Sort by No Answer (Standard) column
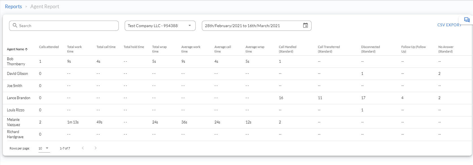This screenshot has height=165, width=473. click(446, 49)
